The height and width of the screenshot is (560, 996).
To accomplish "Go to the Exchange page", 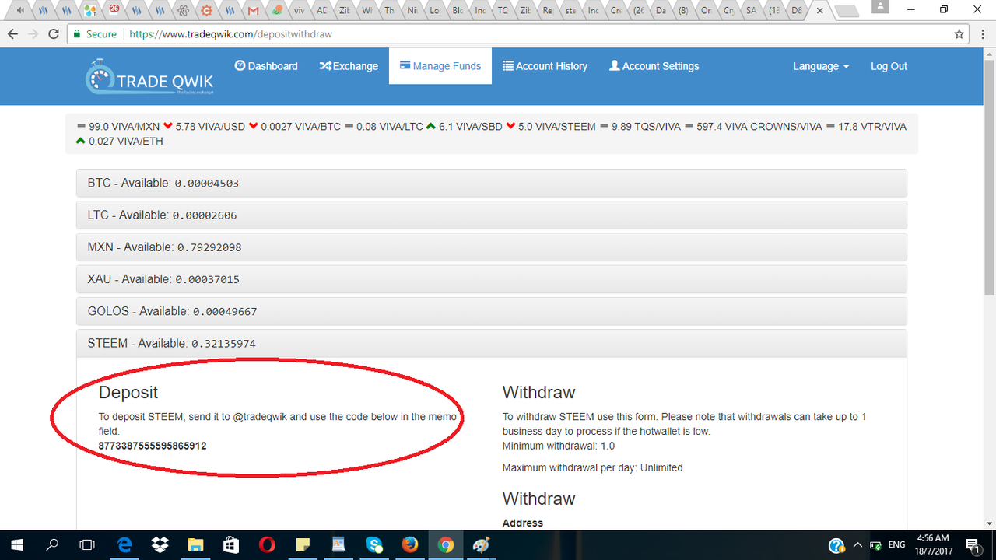I will click(x=349, y=66).
